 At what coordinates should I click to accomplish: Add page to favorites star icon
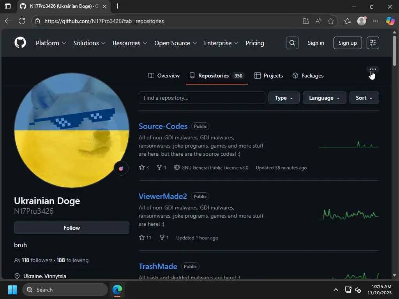(x=330, y=21)
